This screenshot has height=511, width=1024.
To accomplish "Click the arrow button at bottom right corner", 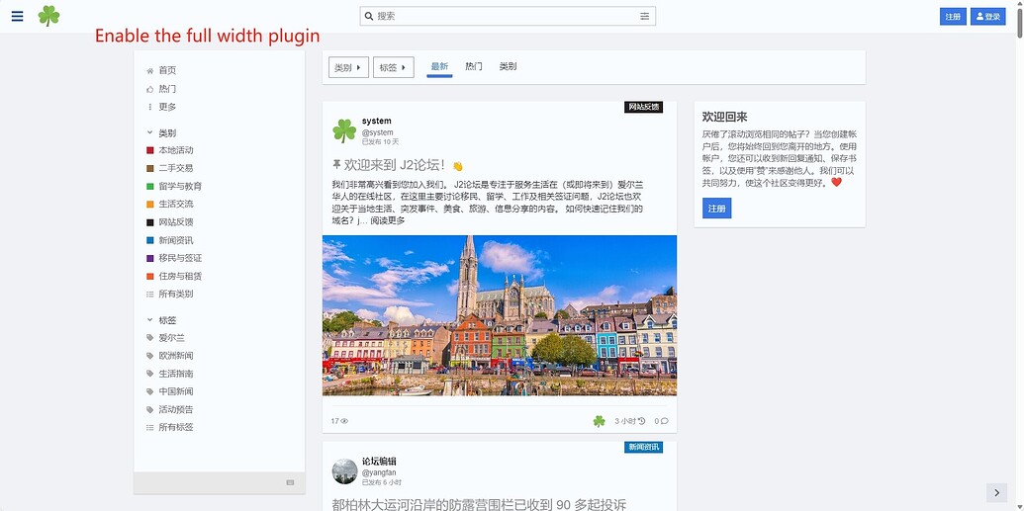I will [x=995, y=492].
